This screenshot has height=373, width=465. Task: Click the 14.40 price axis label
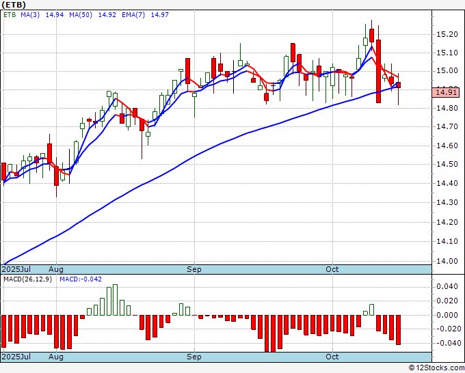pos(447,183)
